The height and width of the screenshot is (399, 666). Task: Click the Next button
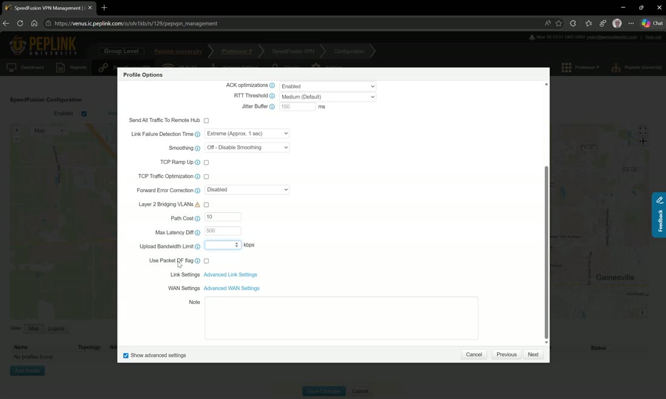tap(533, 354)
